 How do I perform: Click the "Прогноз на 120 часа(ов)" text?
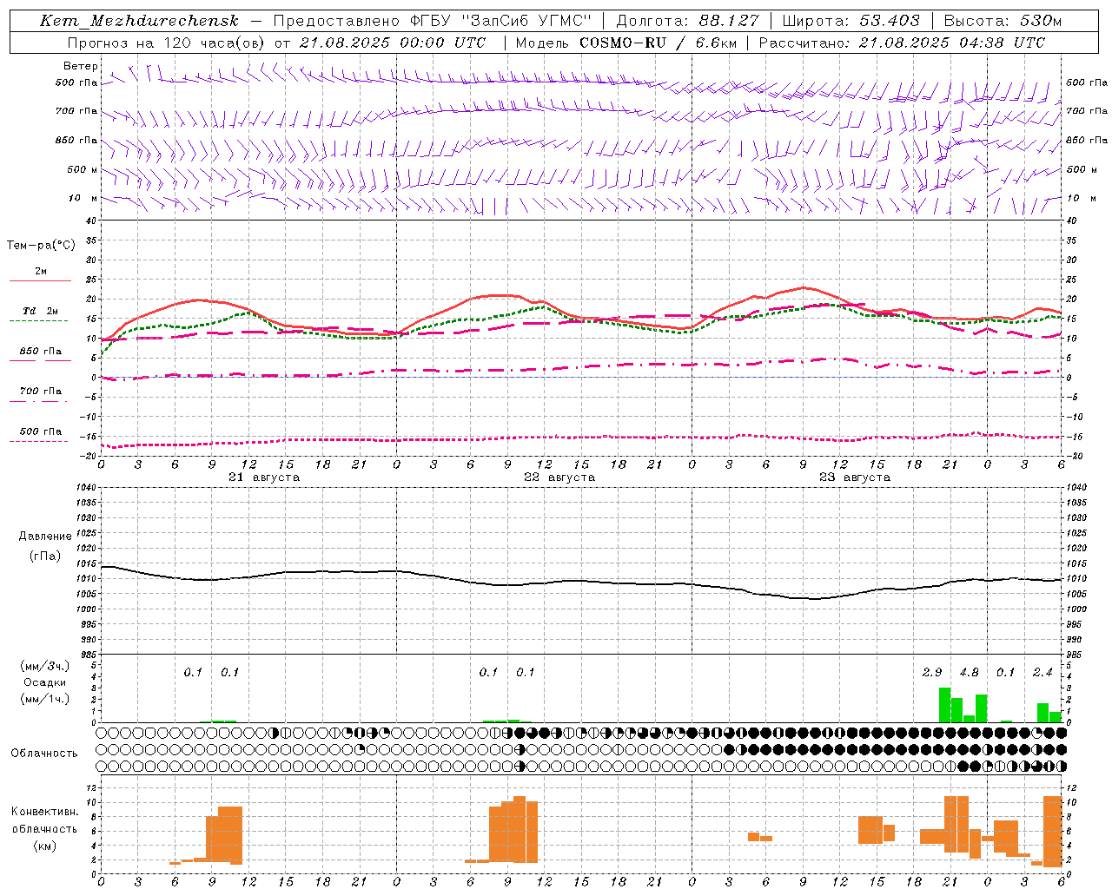[x=167, y=43]
